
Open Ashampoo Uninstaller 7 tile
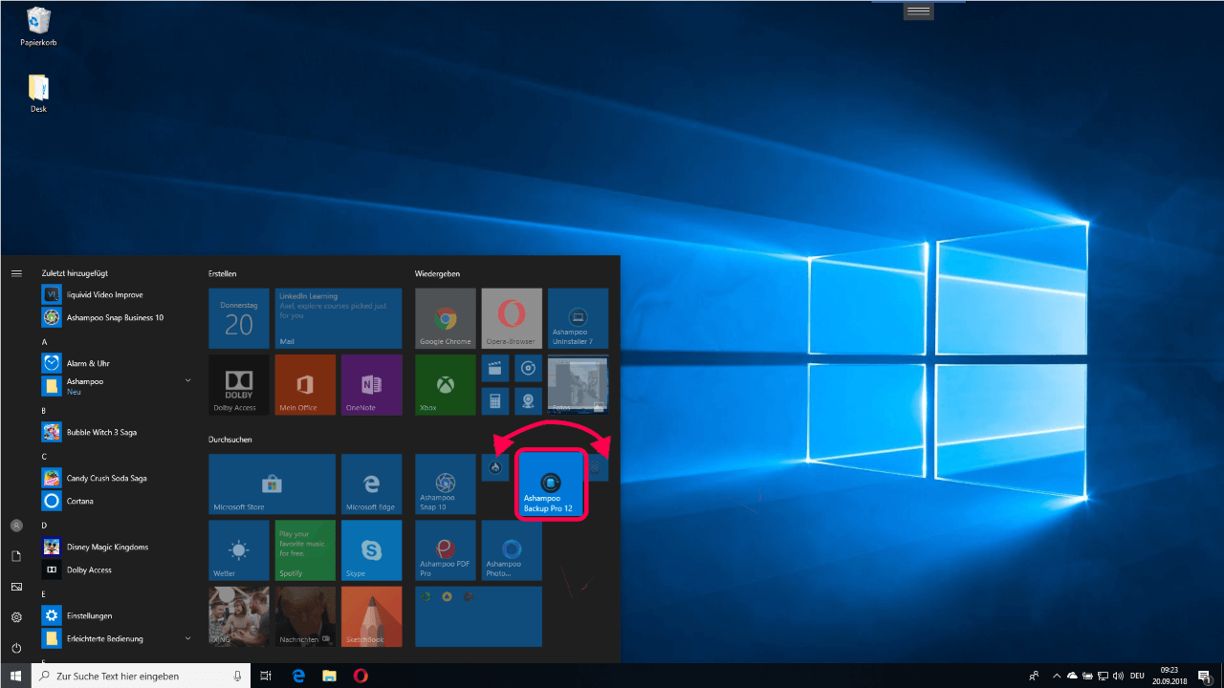click(x=578, y=318)
